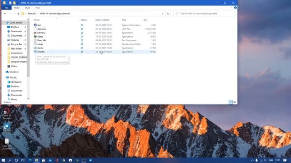
Task: Open the Windows Start menu
Action: [x=3, y=160]
